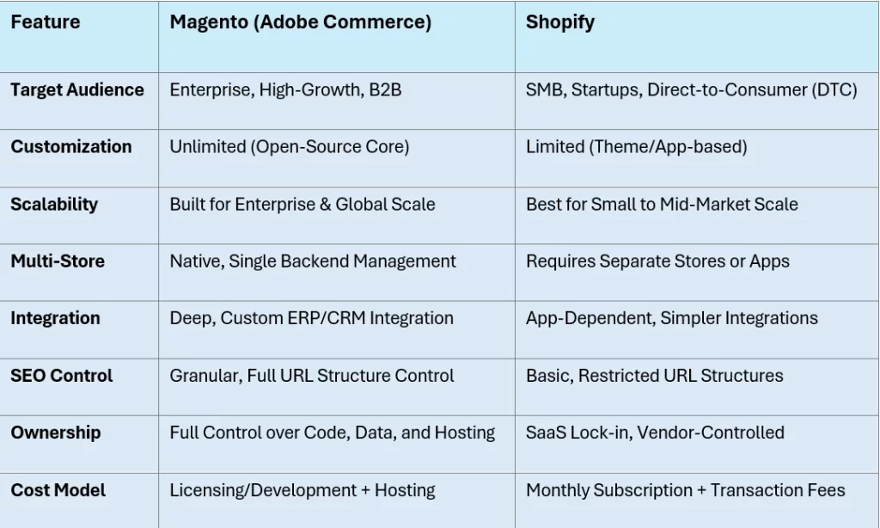The width and height of the screenshot is (880, 528).
Task: Select "Native, Single Backend Management" cell
Action: pos(313,261)
